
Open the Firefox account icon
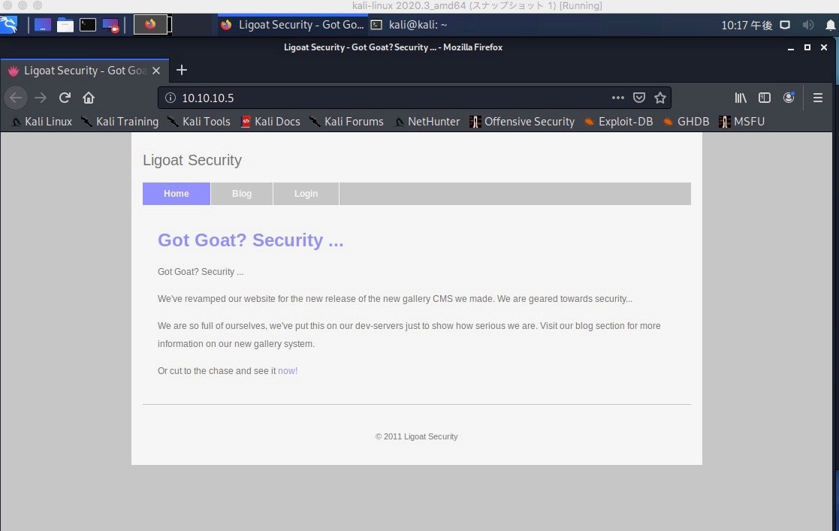[789, 98]
